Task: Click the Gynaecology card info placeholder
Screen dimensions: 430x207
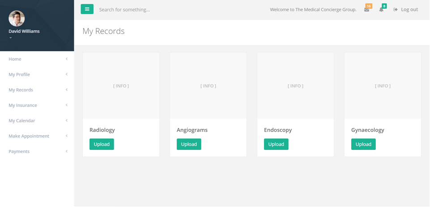Action: (x=383, y=86)
